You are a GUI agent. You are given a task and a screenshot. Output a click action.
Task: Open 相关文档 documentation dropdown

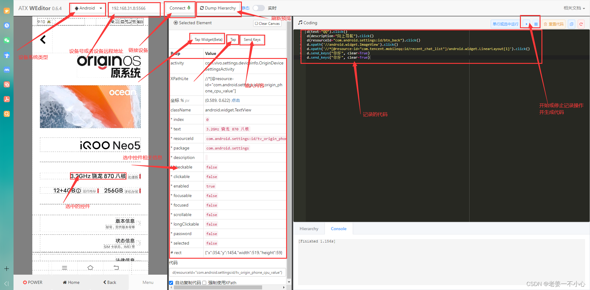[x=574, y=8]
